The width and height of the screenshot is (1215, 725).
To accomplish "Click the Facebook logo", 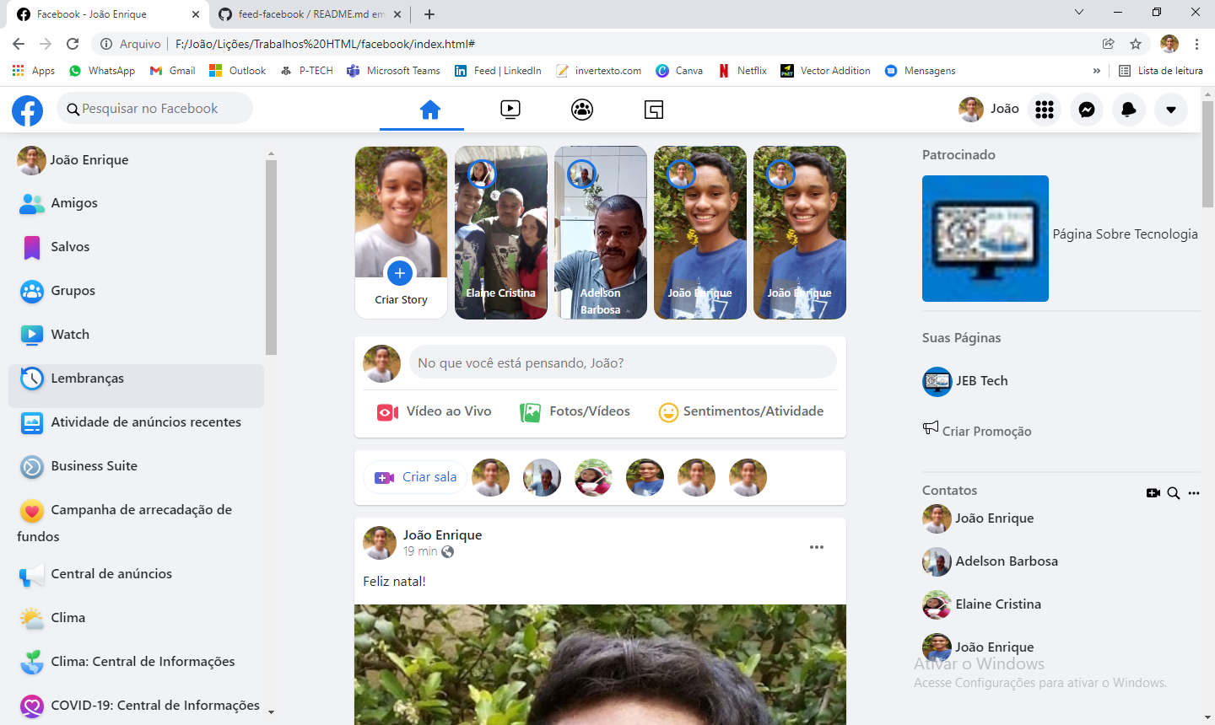I will click(27, 110).
